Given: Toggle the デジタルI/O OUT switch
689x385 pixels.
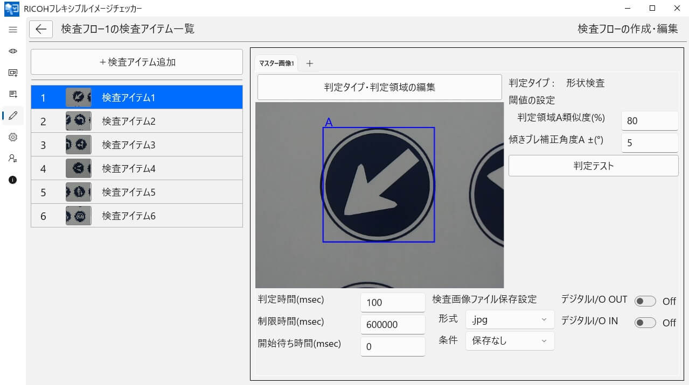Looking at the screenshot, I should pyautogui.click(x=645, y=301).
